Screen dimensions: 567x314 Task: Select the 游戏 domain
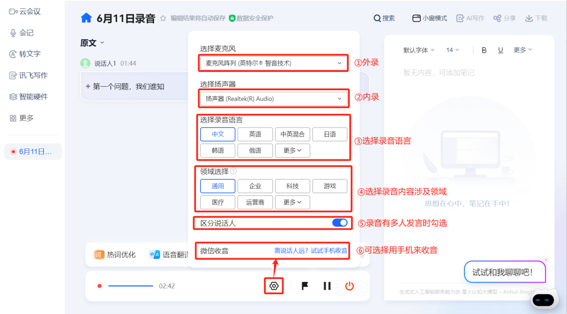point(330,186)
